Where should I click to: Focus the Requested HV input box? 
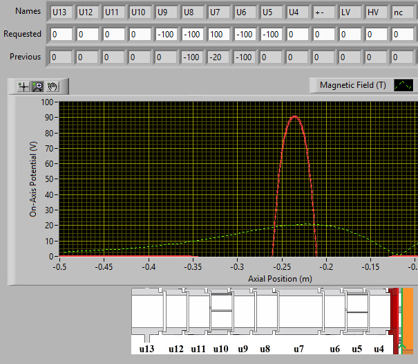(x=376, y=34)
